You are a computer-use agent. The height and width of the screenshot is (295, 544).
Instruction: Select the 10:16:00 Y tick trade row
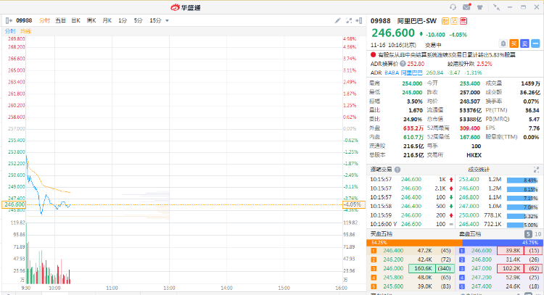[412, 224]
